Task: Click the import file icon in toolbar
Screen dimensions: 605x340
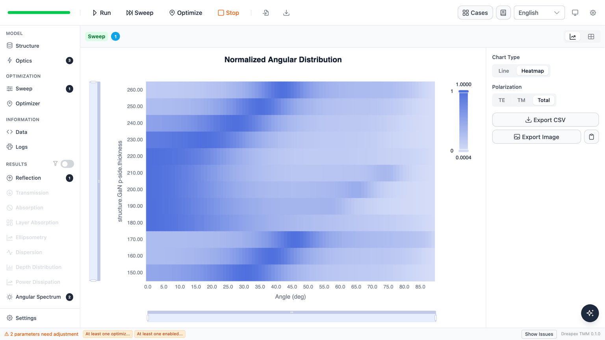Action: click(266, 13)
